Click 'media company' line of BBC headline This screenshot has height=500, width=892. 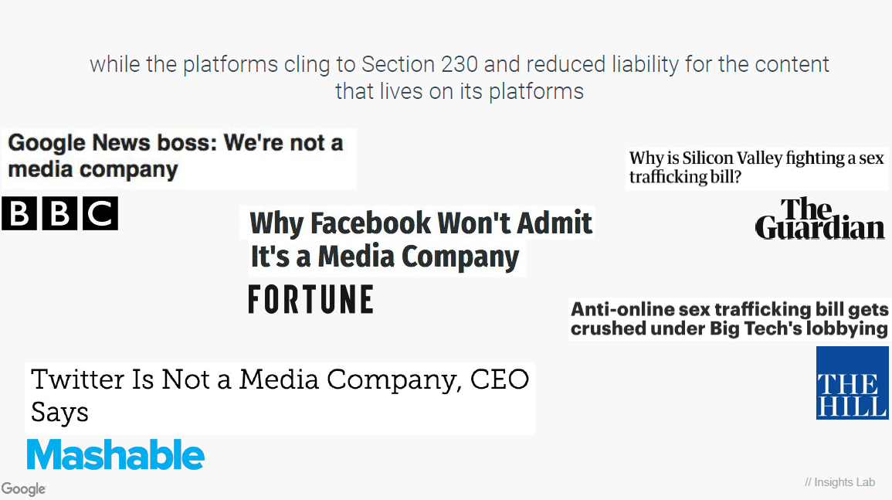pyautogui.click(x=93, y=170)
